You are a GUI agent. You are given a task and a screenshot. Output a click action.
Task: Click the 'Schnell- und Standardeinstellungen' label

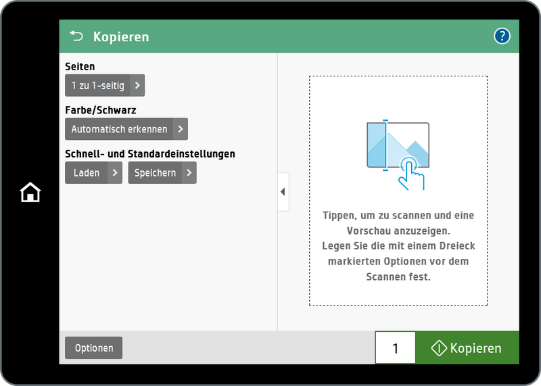point(149,154)
